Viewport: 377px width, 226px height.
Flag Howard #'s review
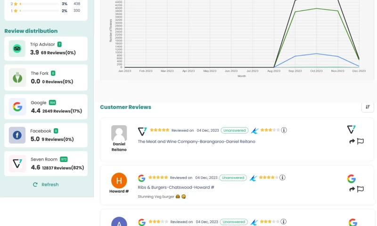(360, 189)
